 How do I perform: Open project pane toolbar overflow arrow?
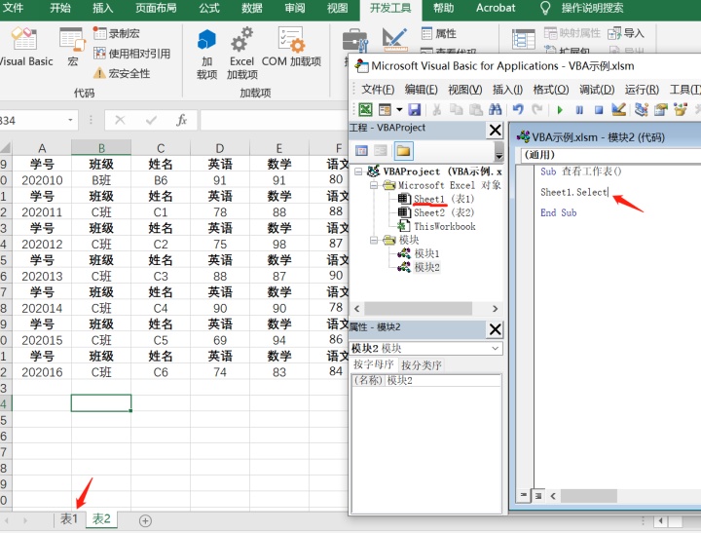[x=498, y=152]
